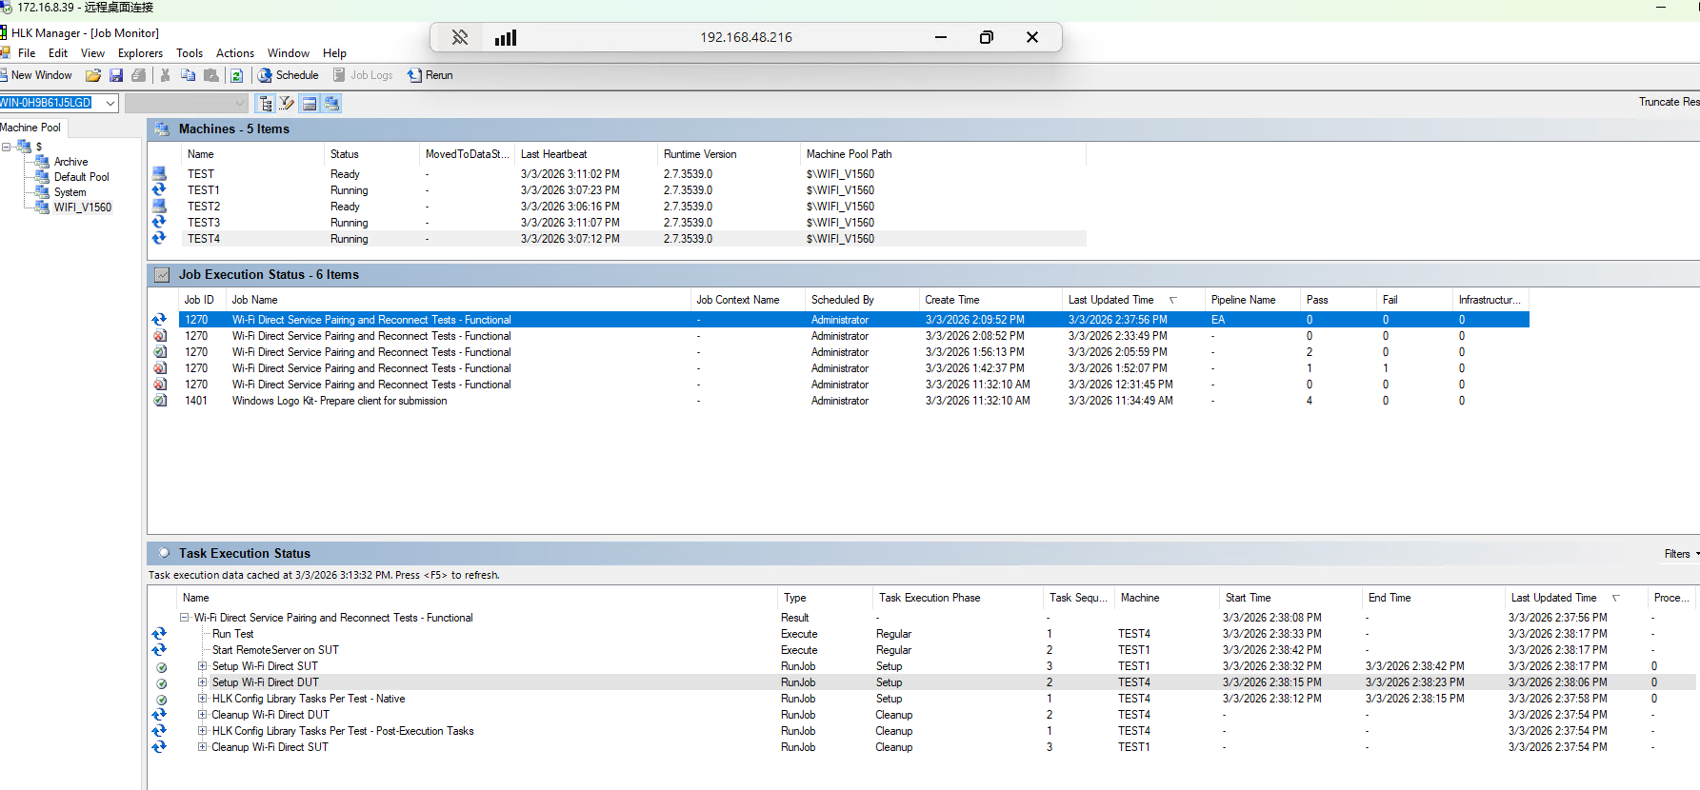1700x790 pixels.
Task: Click the Job Execution Status panel header icon
Action: (162, 275)
